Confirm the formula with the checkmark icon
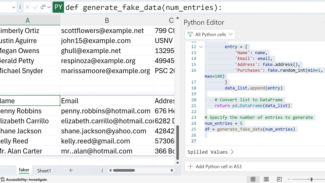This screenshot has height=183, width=325. pos(35,7)
